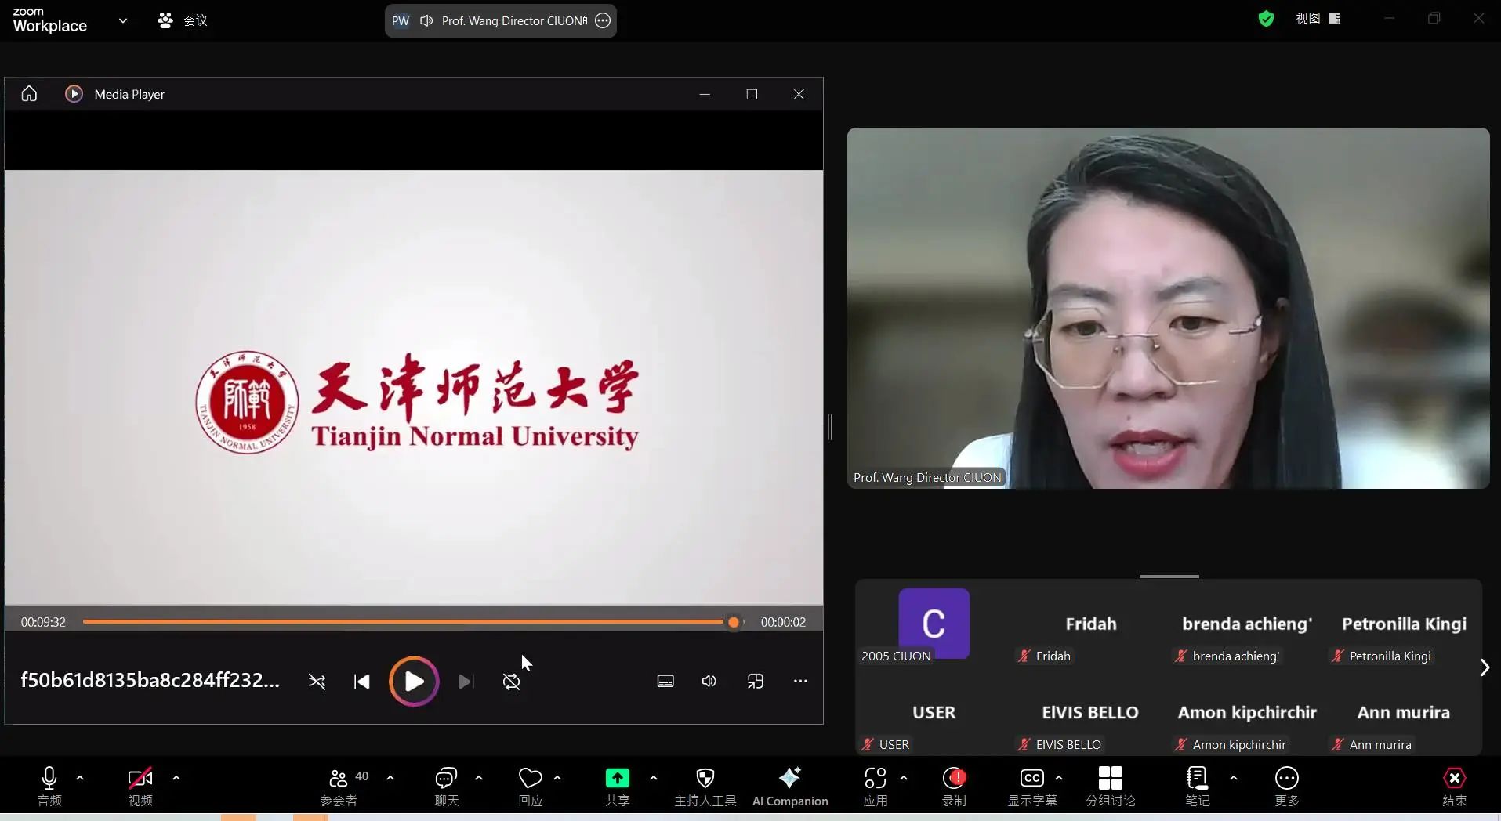Expand reactions options arrow beside 回应
1501x821 pixels.
[x=557, y=778]
